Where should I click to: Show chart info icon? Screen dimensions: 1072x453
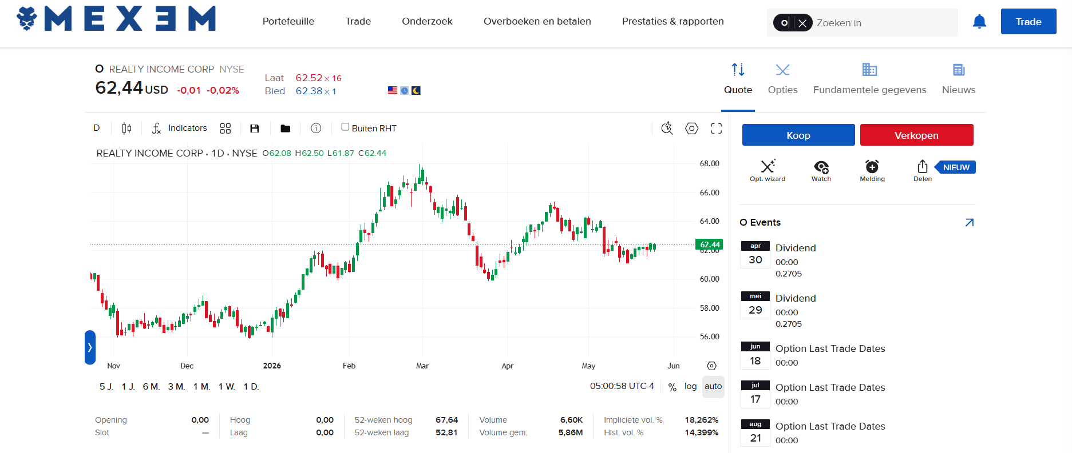[316, 128]
